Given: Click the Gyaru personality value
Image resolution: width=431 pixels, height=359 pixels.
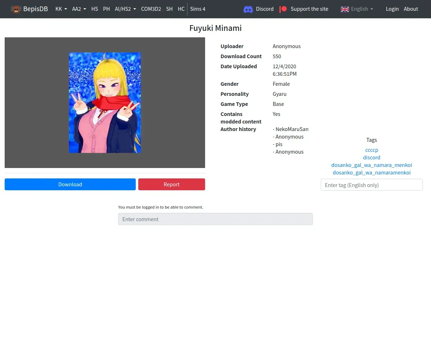Looking at the screenshot, I should coord(279,94).
